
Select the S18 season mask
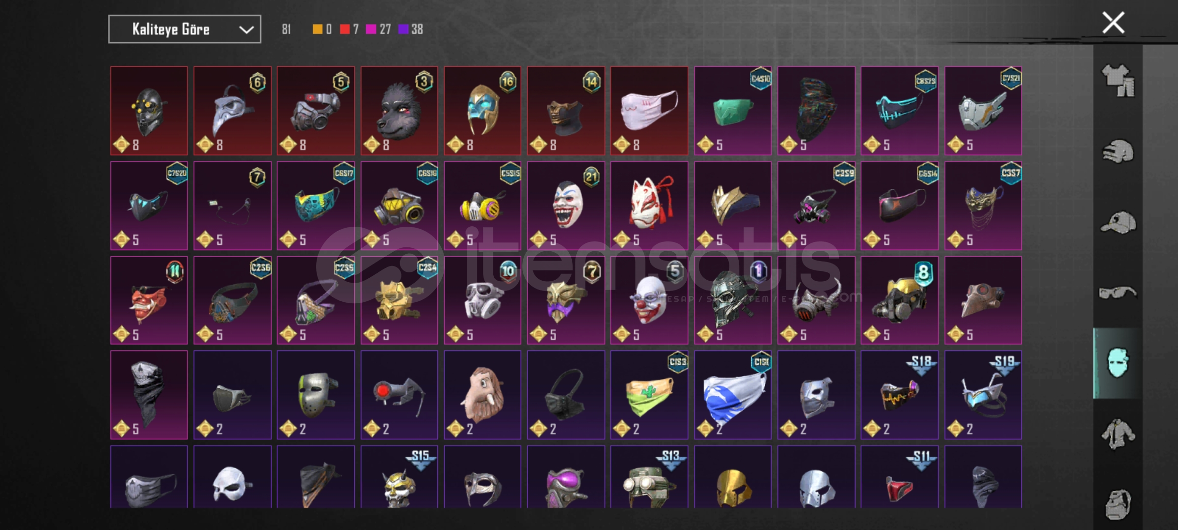[x=900, y=395]
